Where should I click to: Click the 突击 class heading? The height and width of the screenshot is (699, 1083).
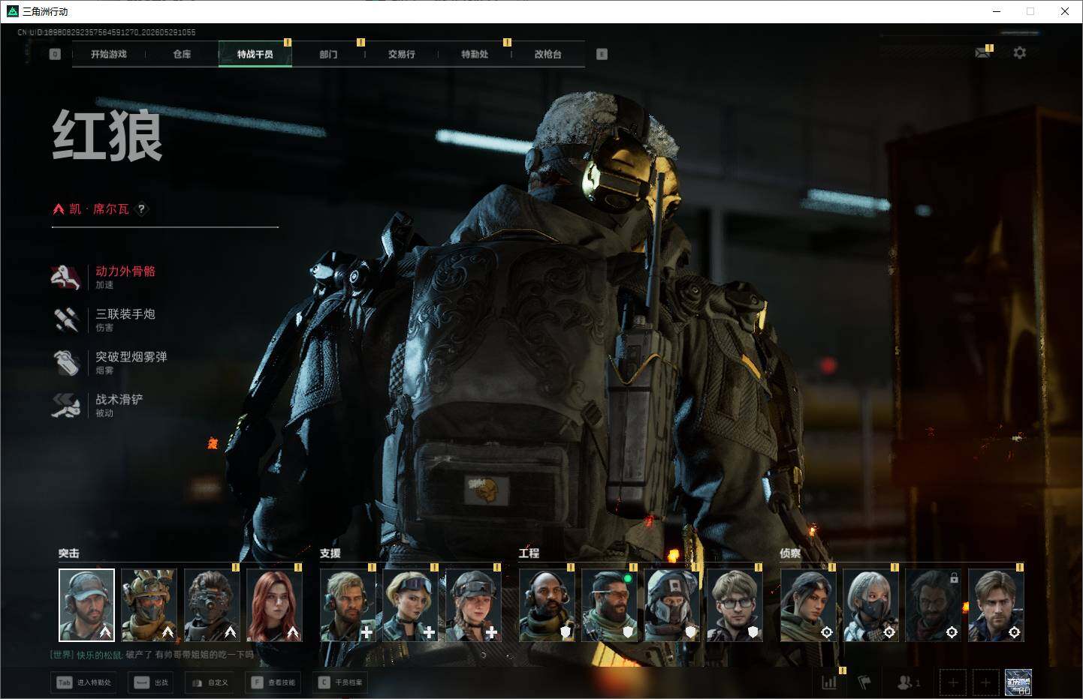pyautogui.click(x=69, y=553)
